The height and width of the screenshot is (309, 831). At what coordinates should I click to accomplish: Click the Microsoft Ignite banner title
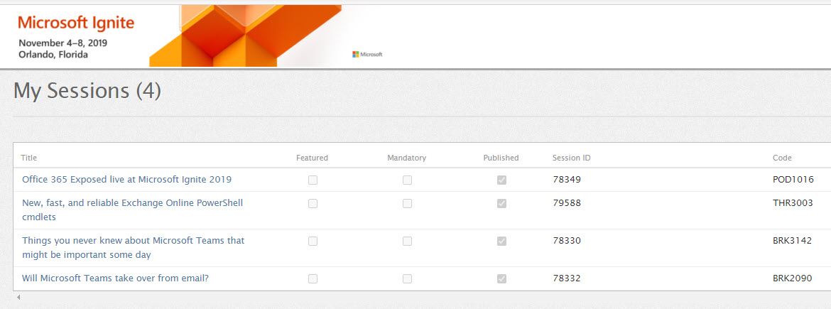76,23
